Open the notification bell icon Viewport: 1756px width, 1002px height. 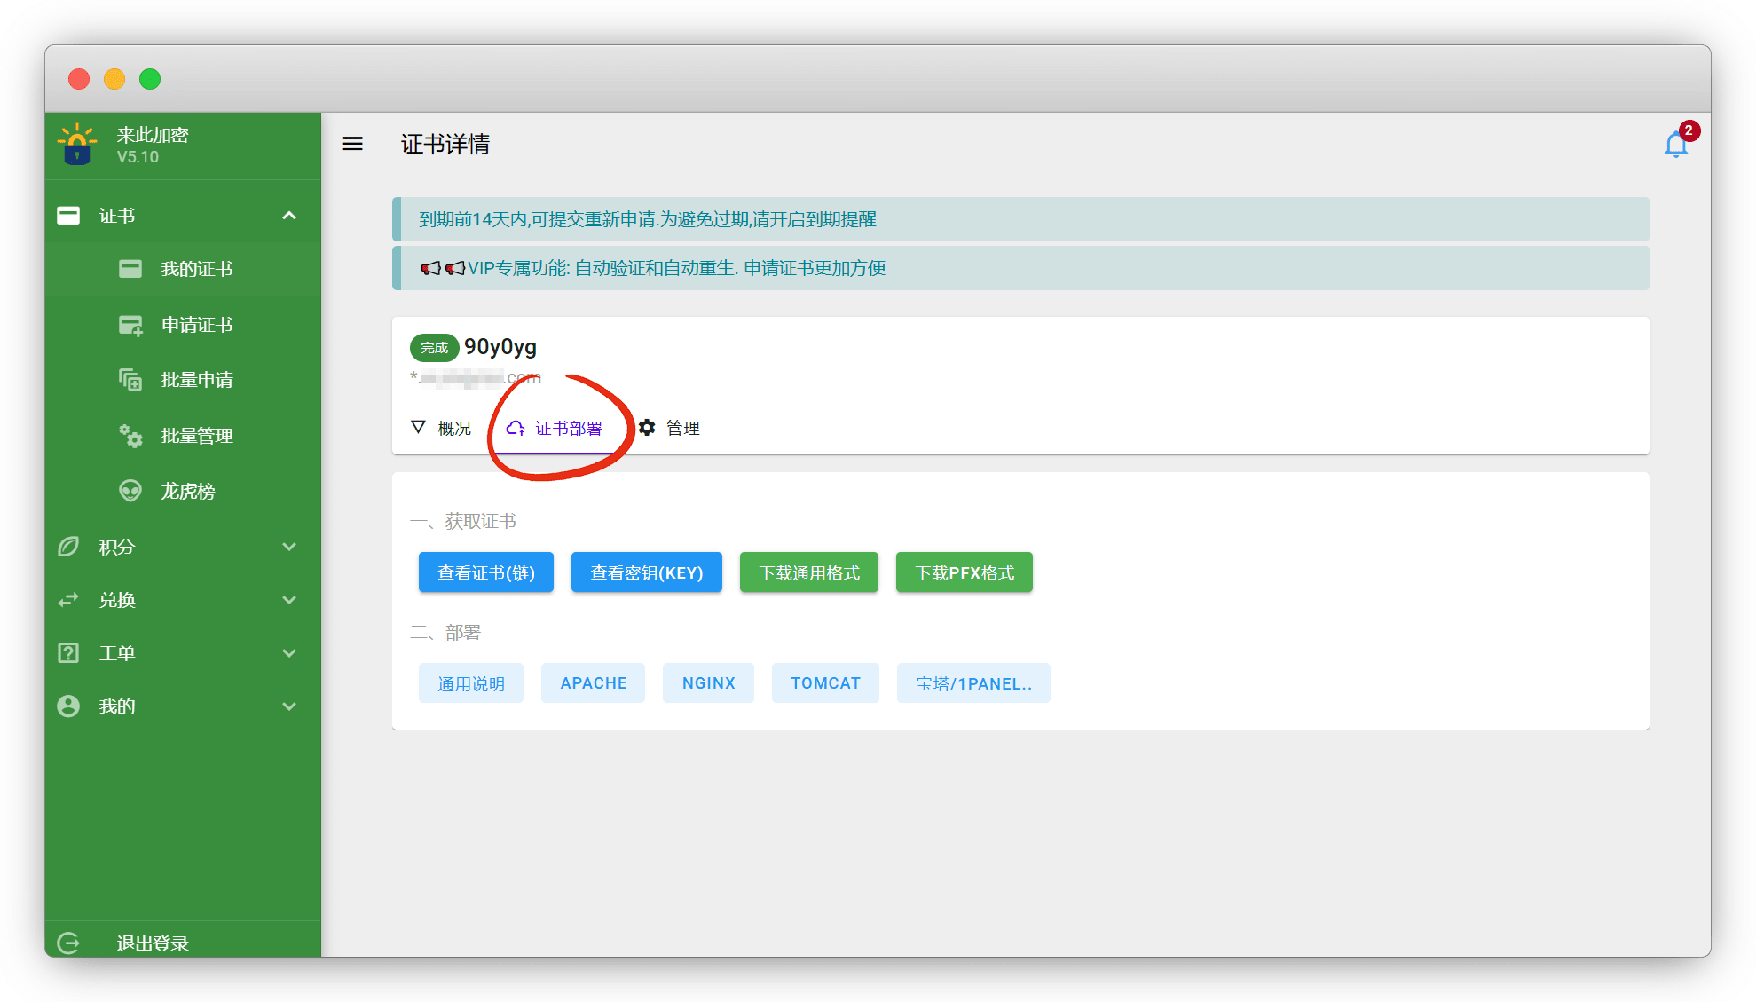[1675, 144]
